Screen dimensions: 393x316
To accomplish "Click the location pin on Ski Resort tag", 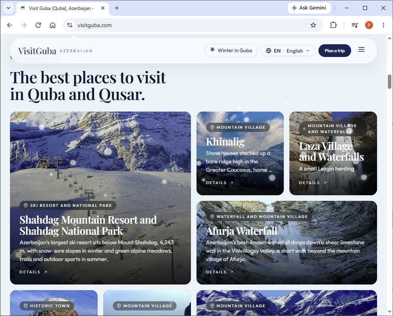I will 26,206.
